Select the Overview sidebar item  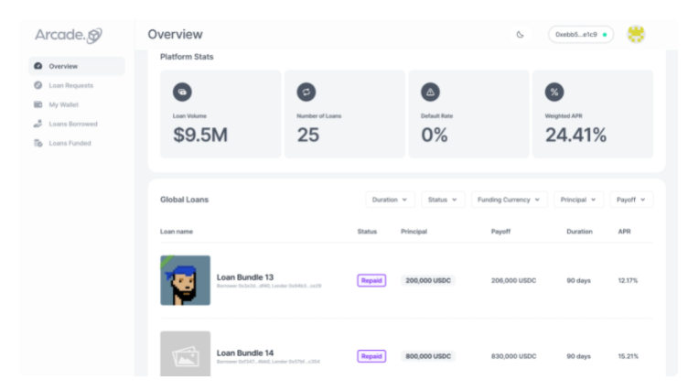77,66
